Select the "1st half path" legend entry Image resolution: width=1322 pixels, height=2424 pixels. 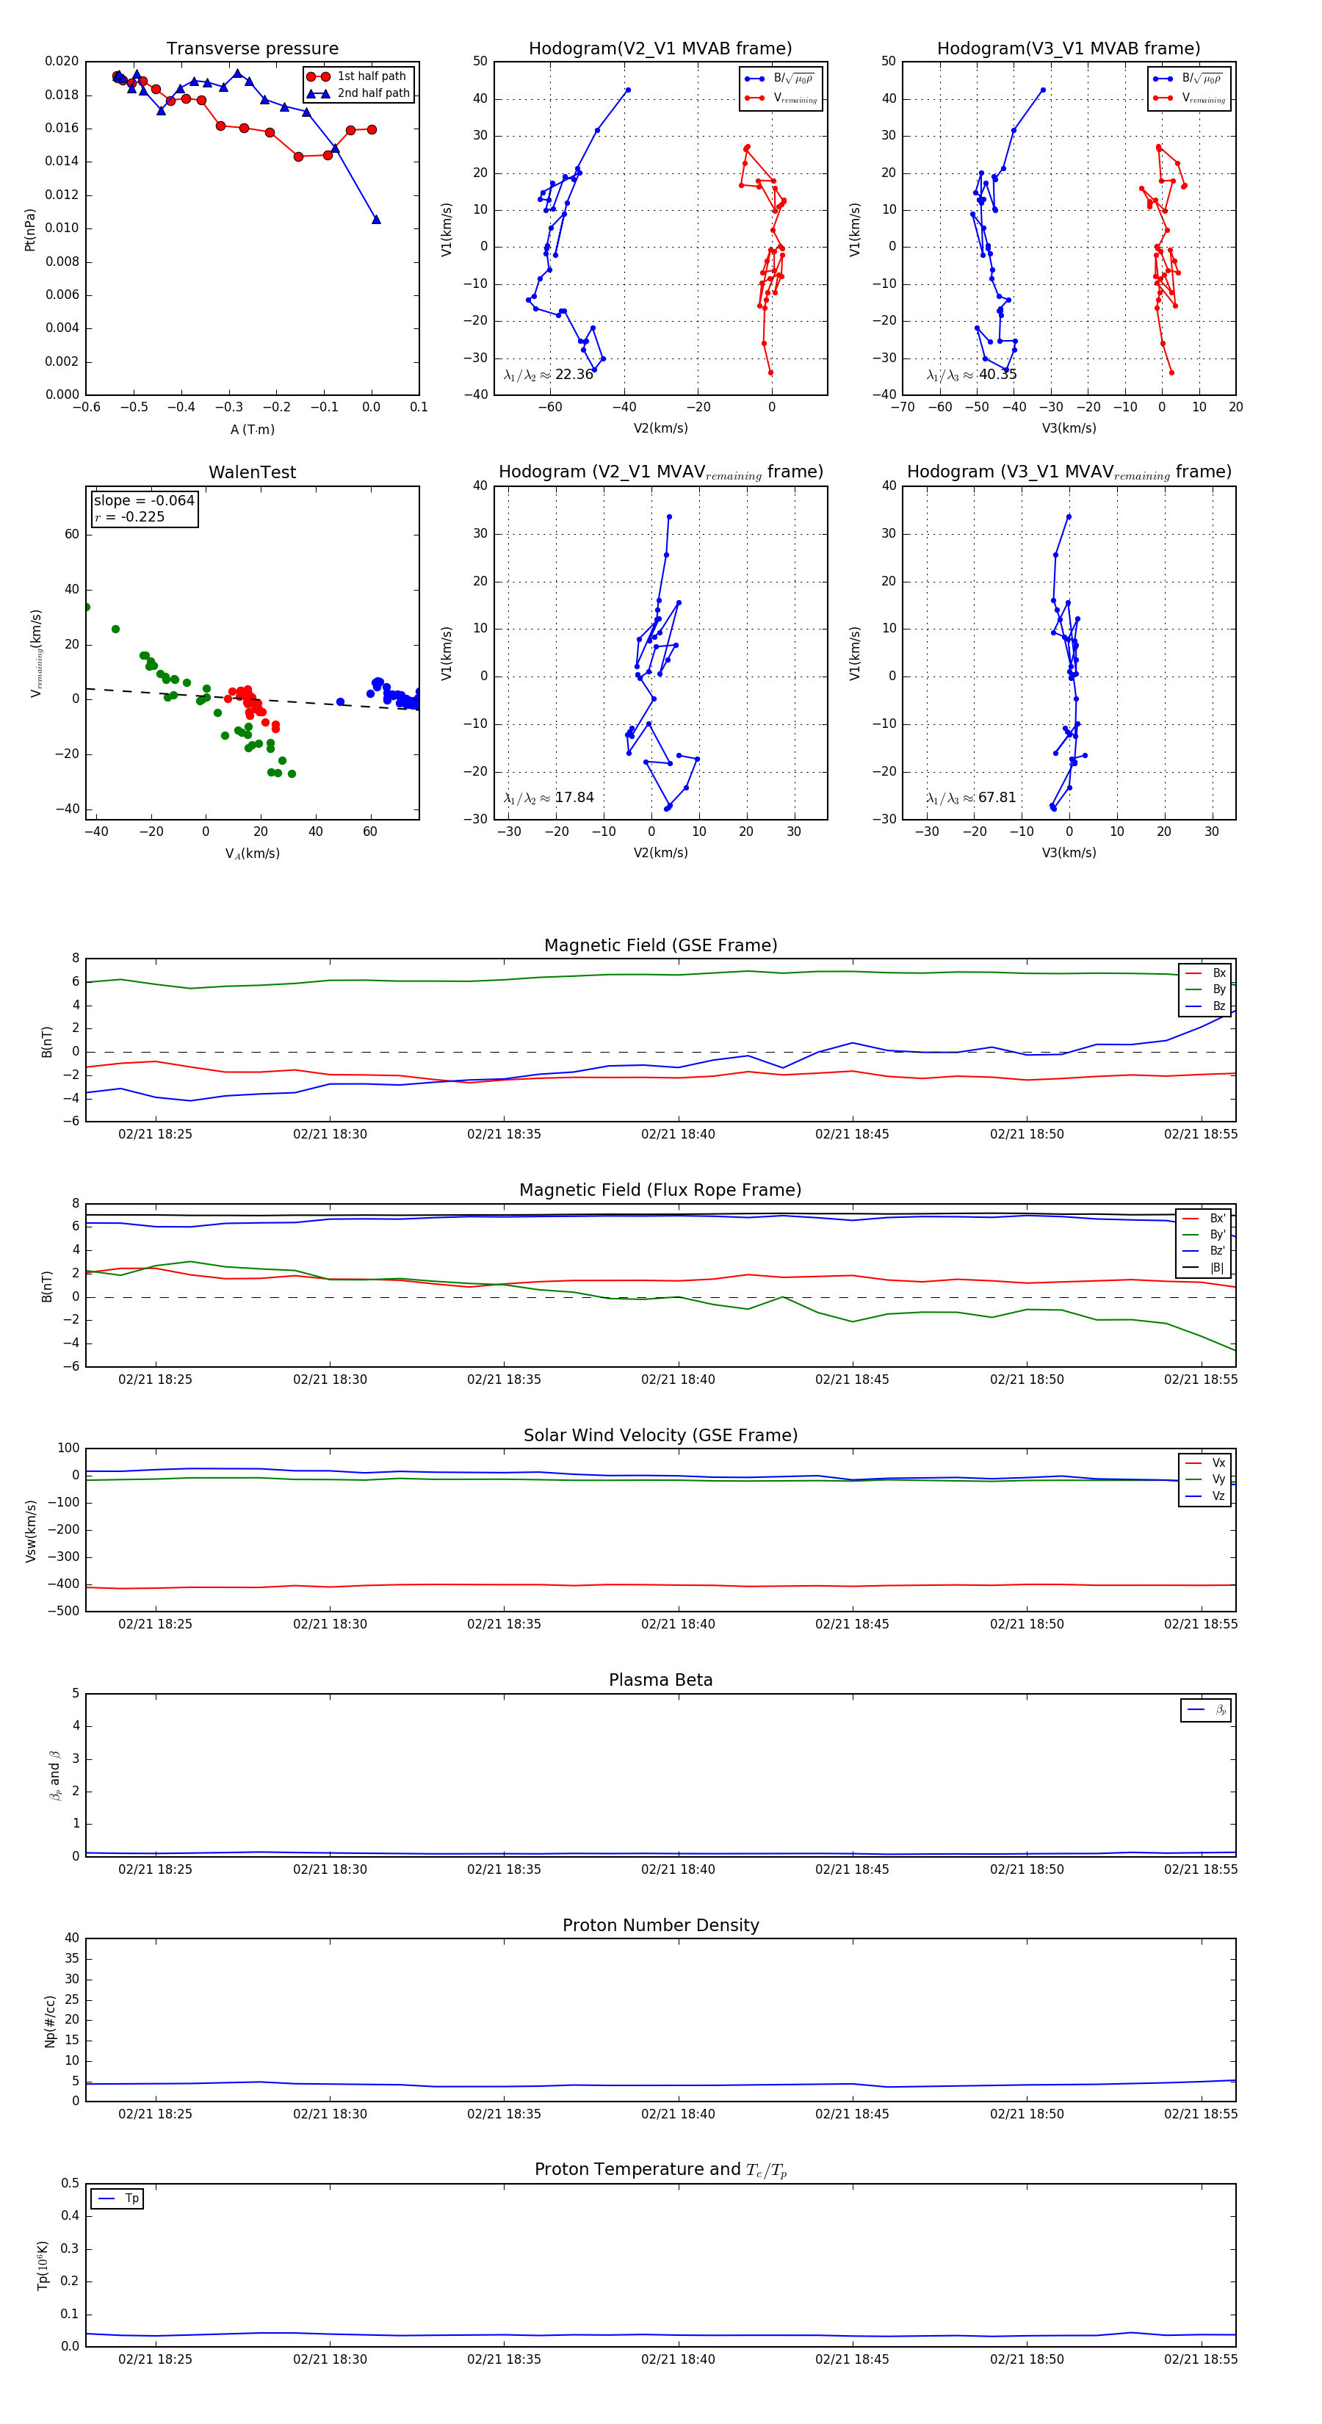358,76
